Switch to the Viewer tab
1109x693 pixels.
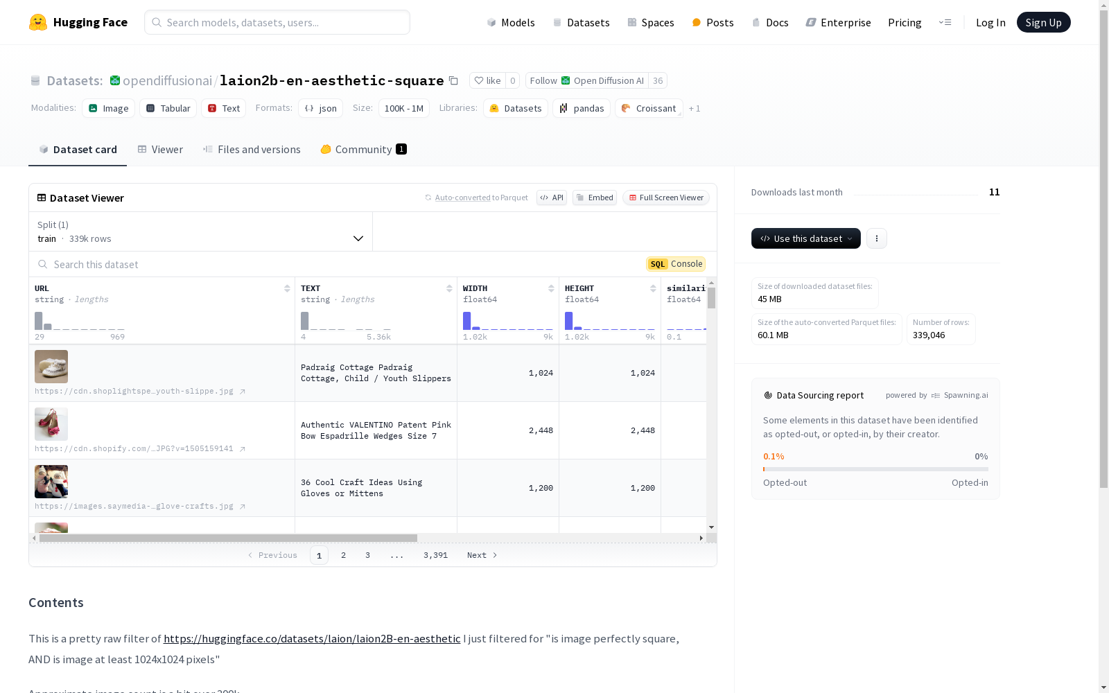[x=160, y=150]
